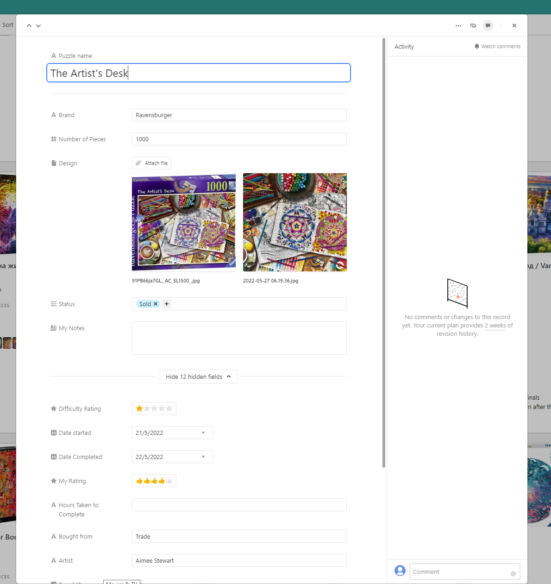
Task: Click the My Notes field label
Action: 71,328
